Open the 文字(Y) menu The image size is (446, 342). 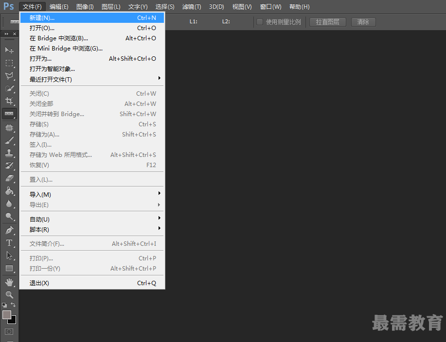[138, 6]
